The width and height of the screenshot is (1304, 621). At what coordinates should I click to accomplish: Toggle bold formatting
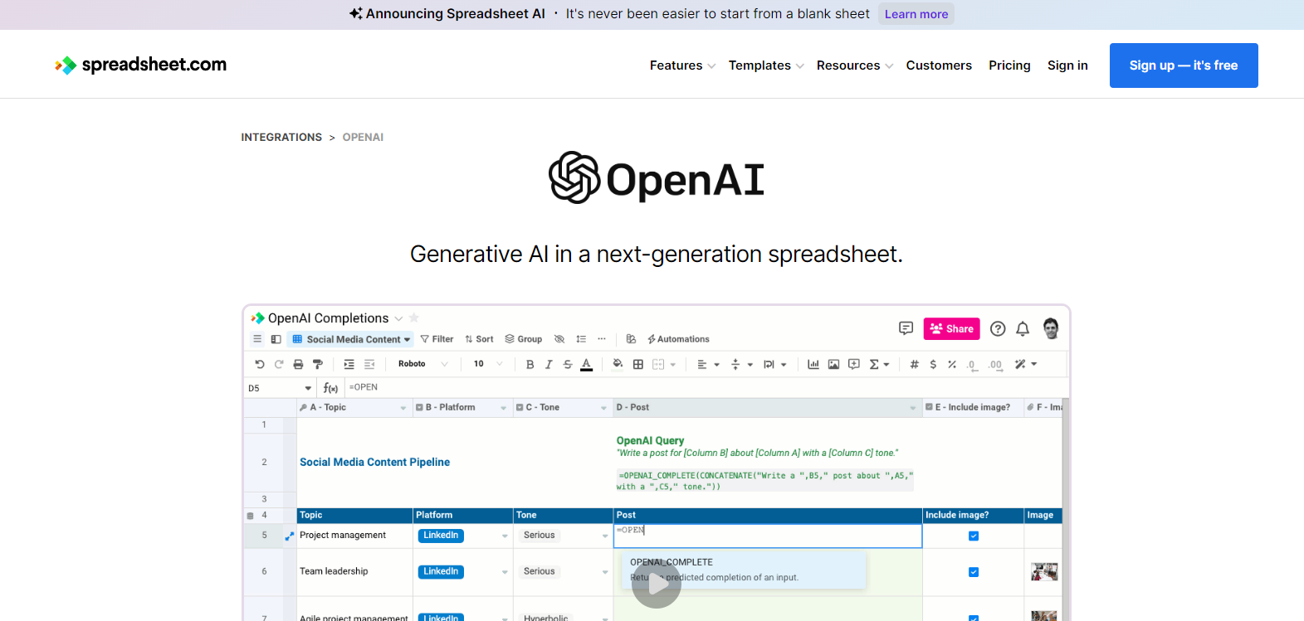pos(530,364)
